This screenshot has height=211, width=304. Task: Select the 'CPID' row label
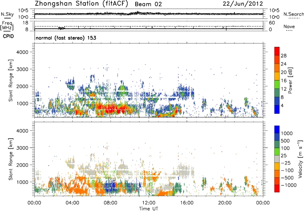point(8,36)
